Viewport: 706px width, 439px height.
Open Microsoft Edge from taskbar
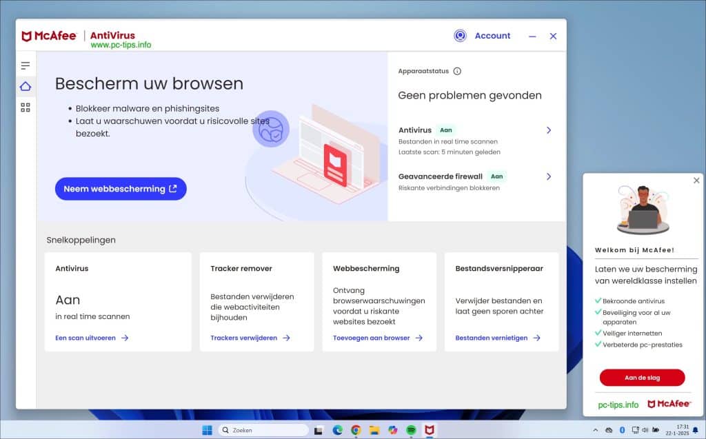(337, 430)
